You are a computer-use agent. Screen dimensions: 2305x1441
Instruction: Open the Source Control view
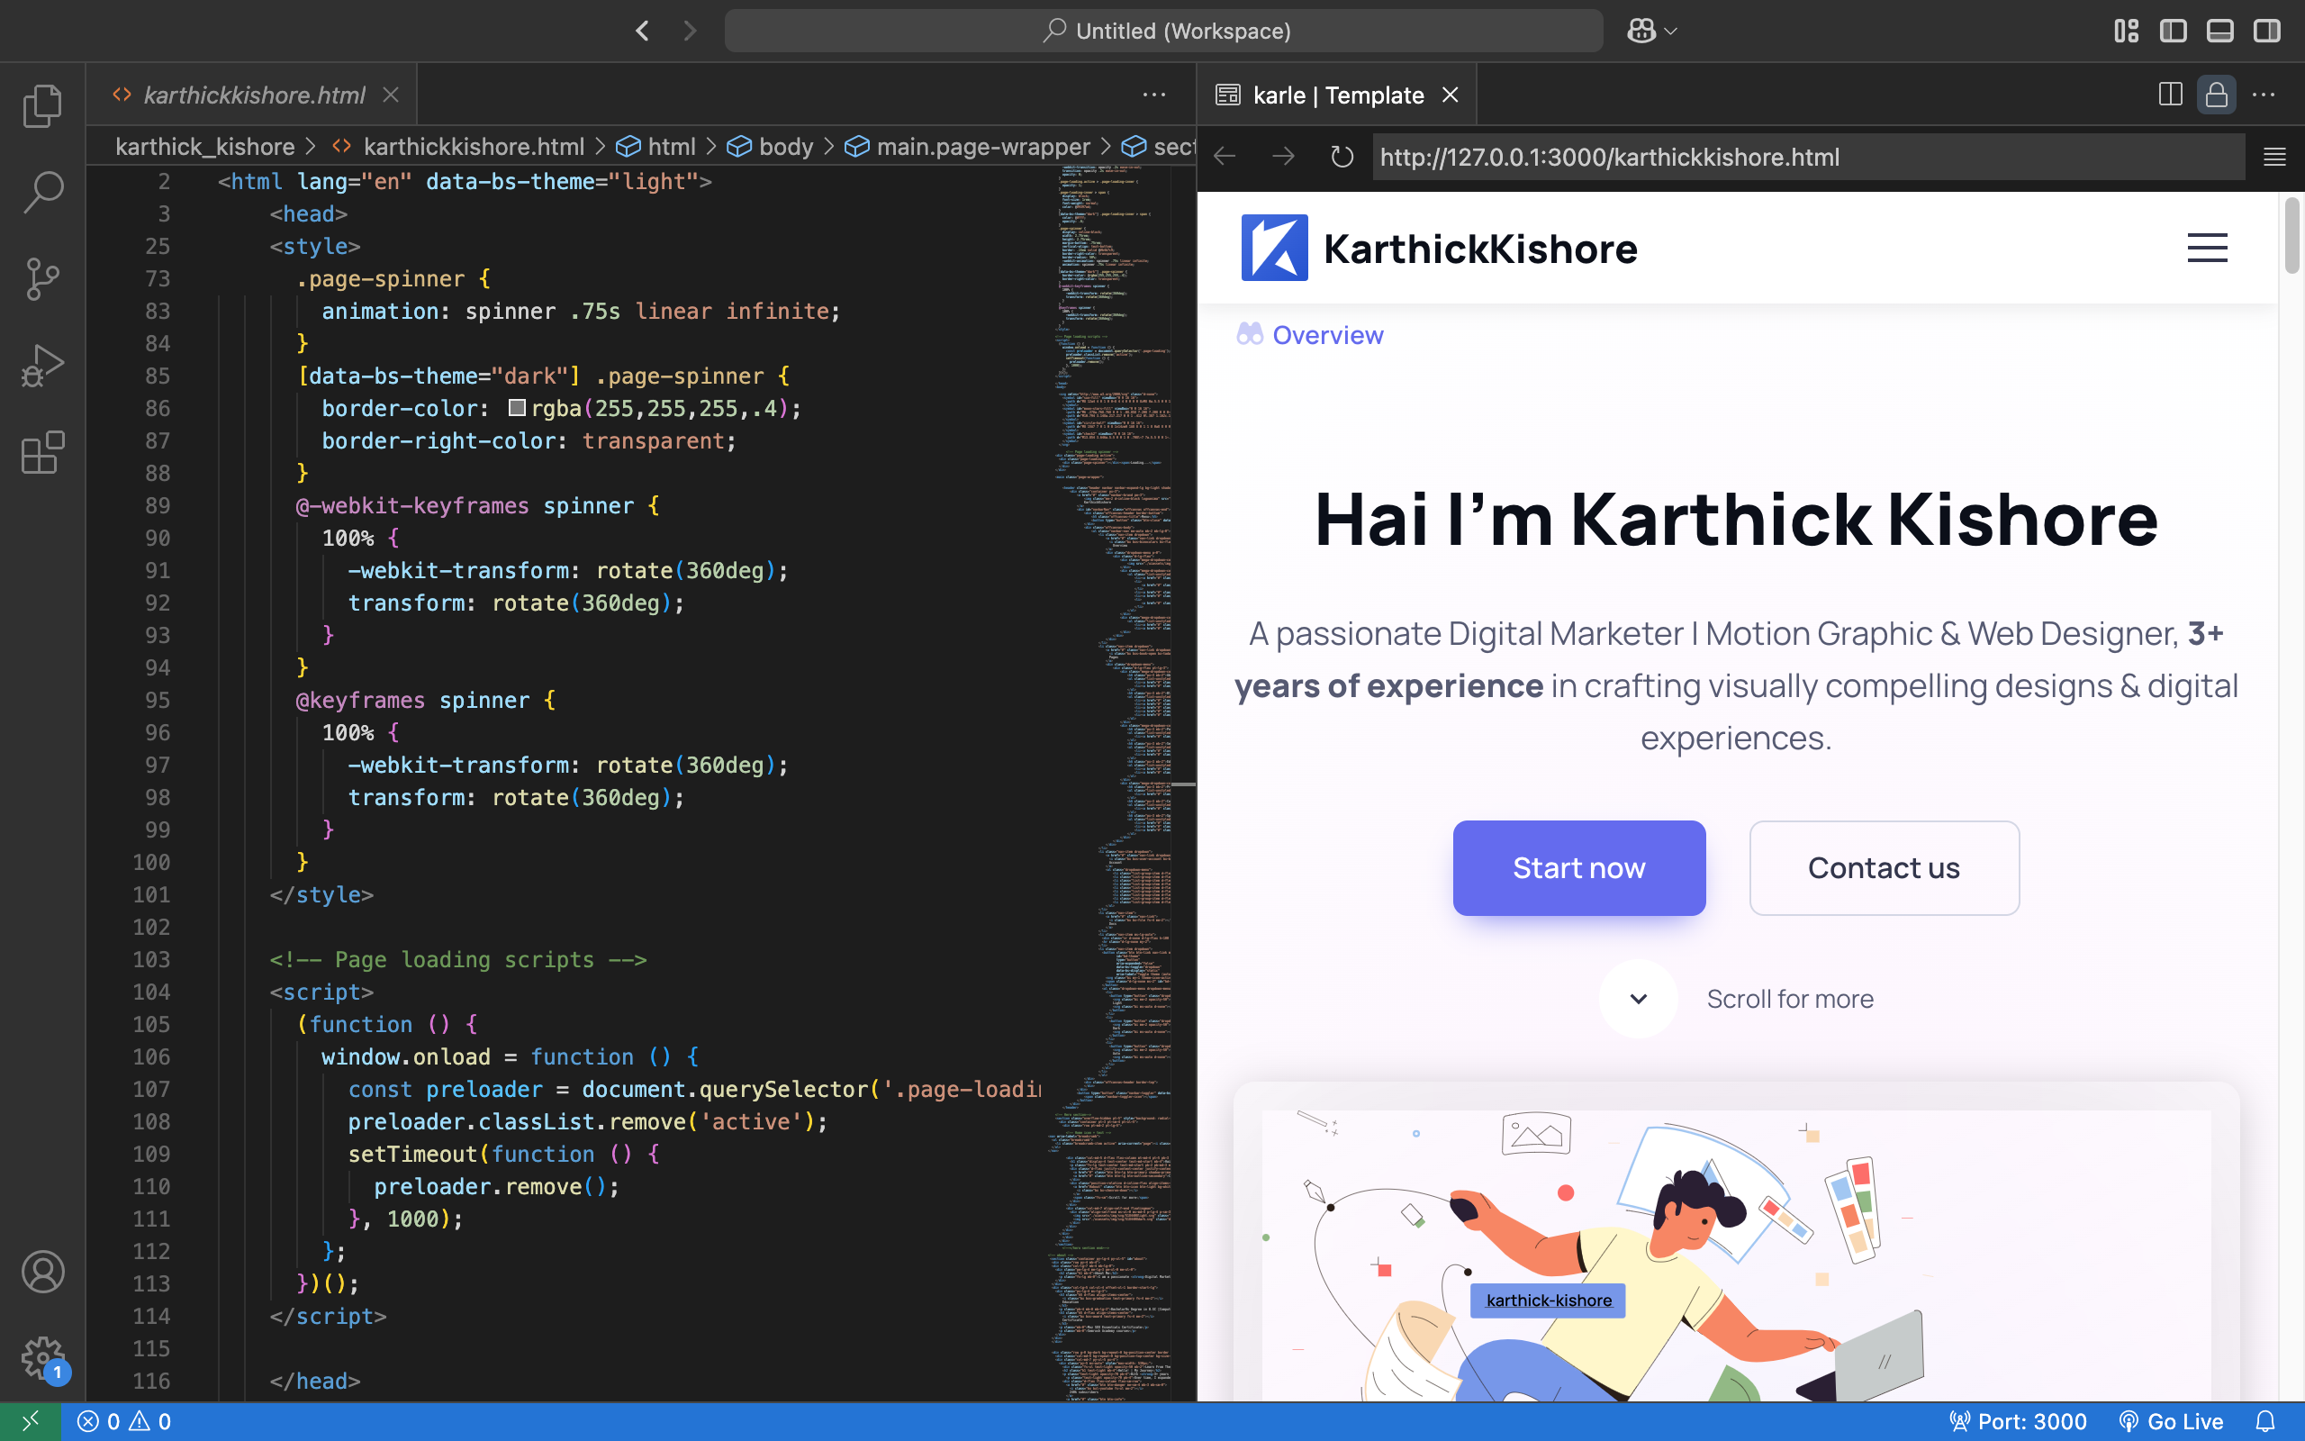[43, 278]
